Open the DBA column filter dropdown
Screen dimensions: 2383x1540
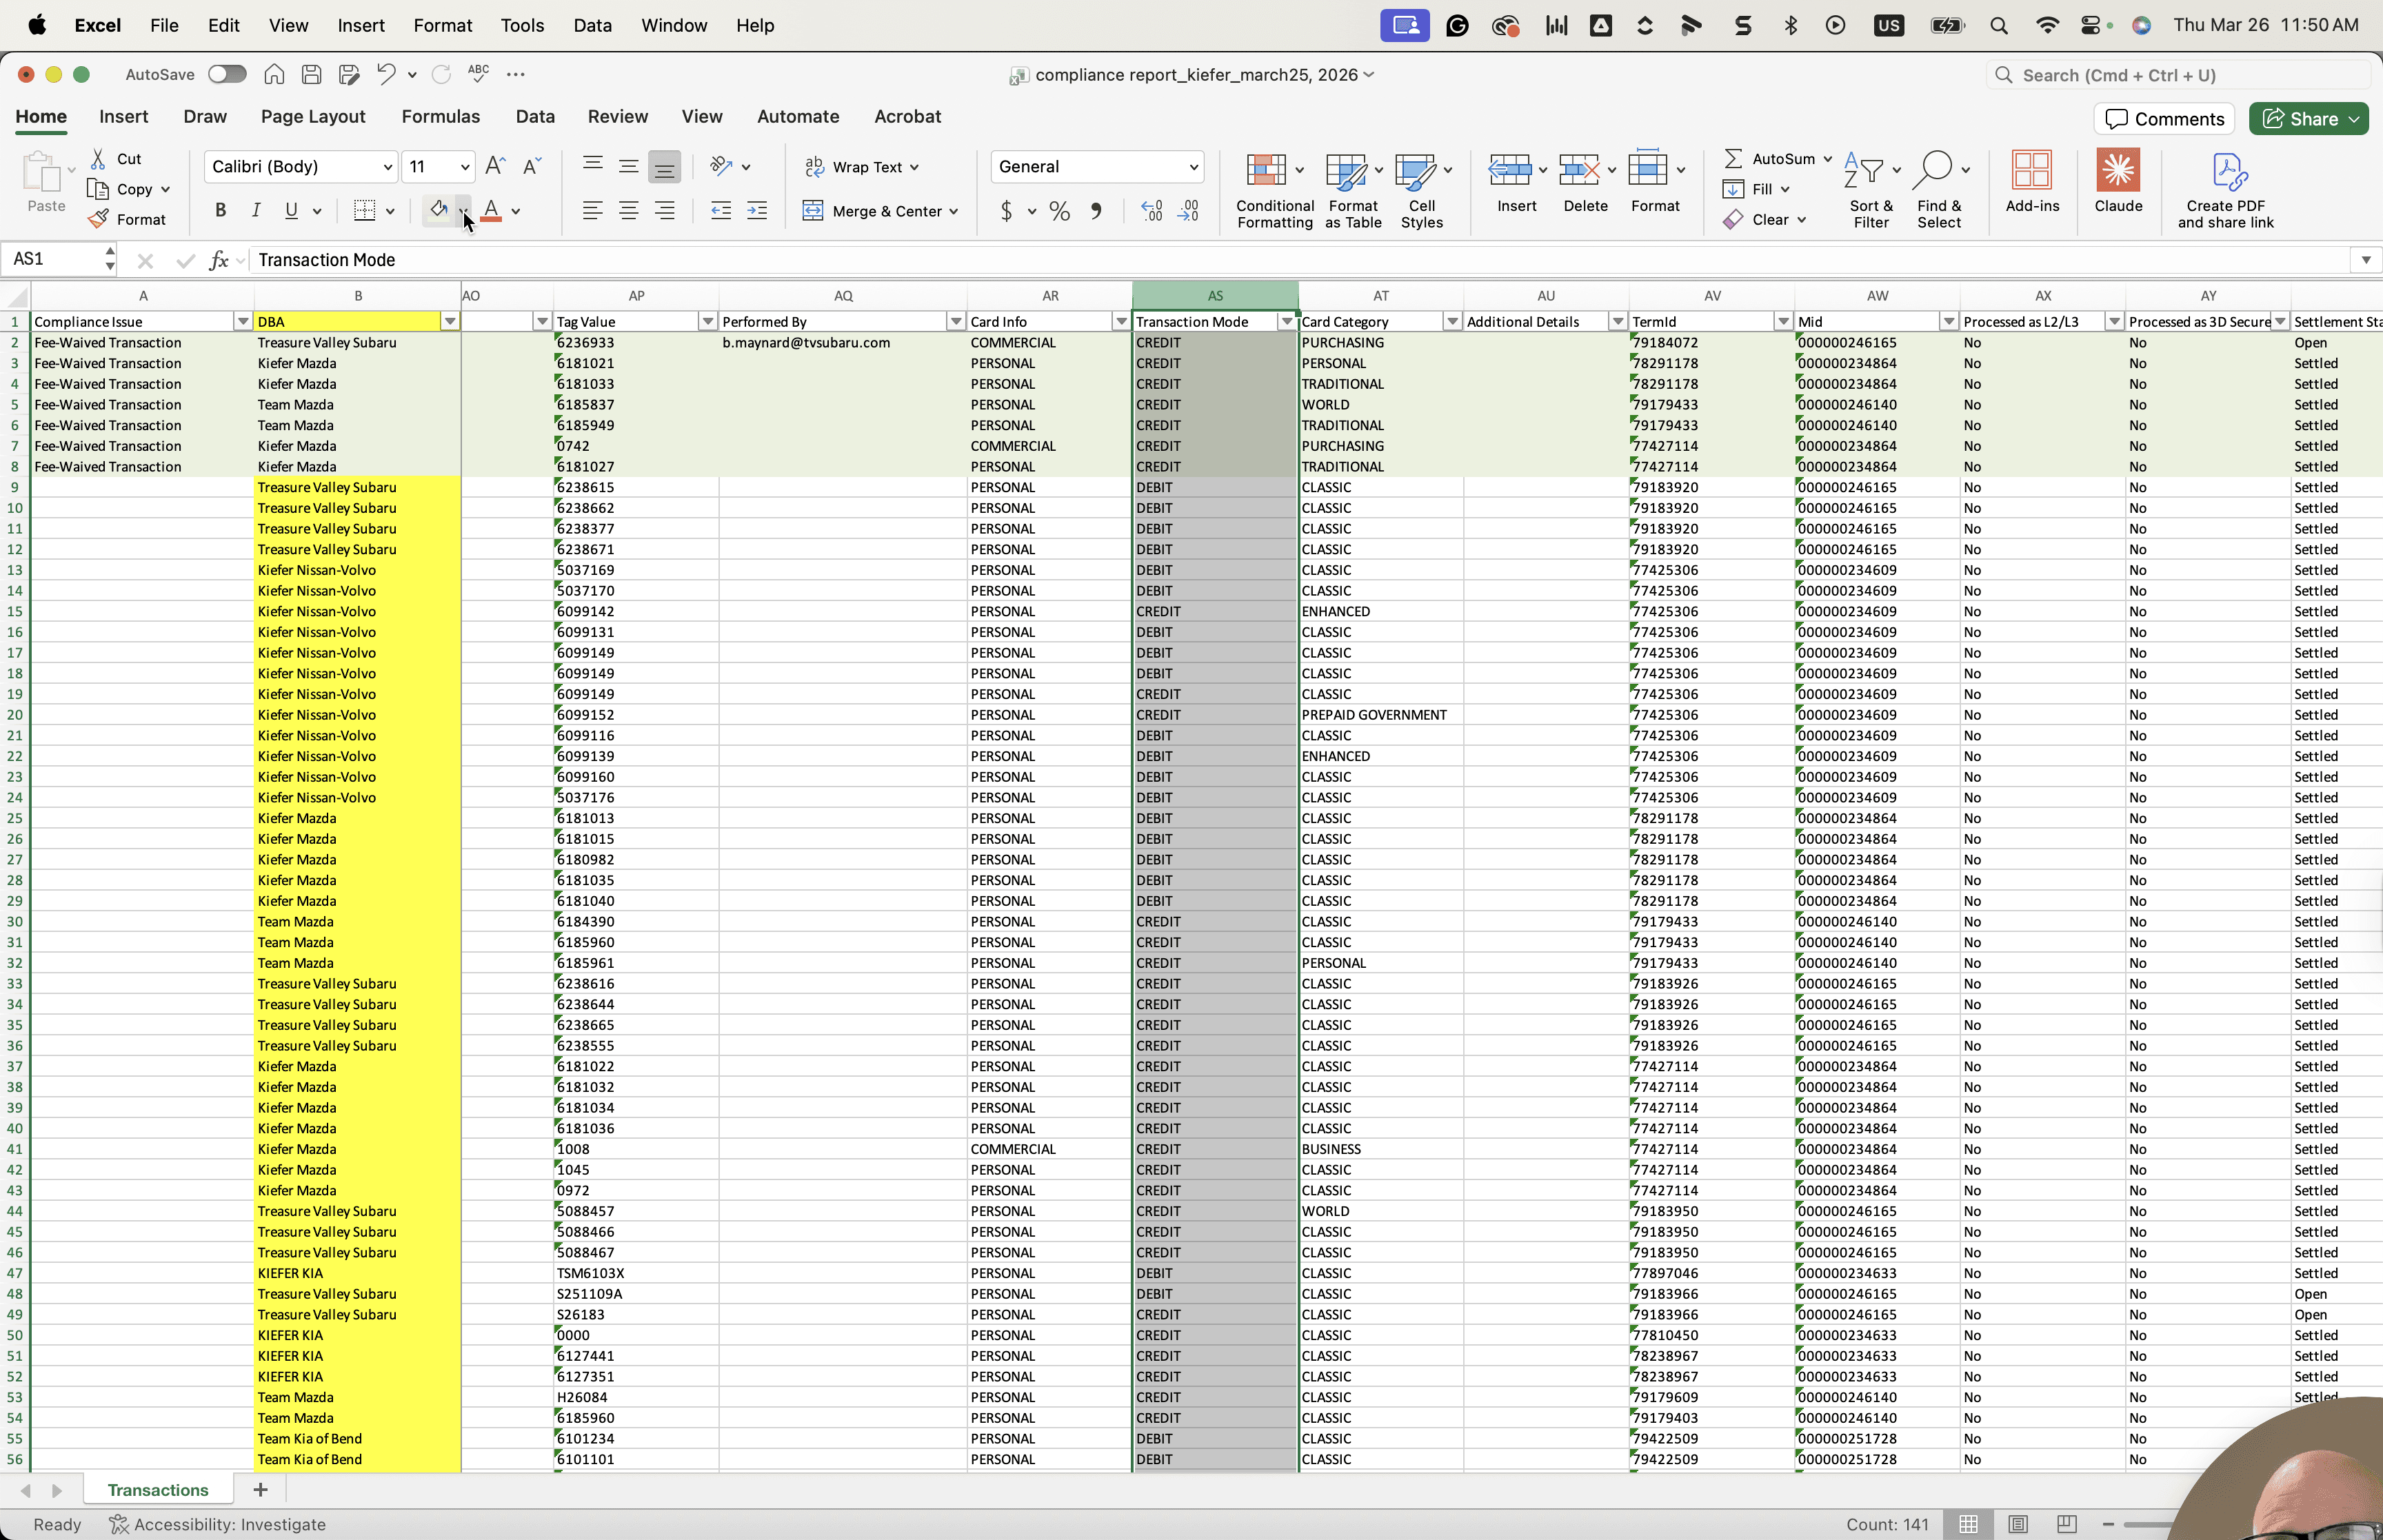450,322
